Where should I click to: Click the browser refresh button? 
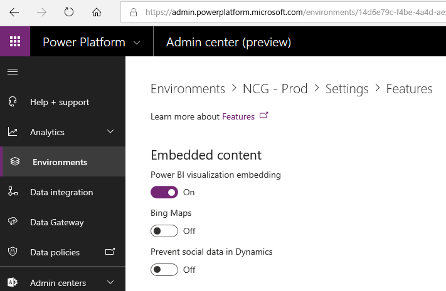(69, 12)
